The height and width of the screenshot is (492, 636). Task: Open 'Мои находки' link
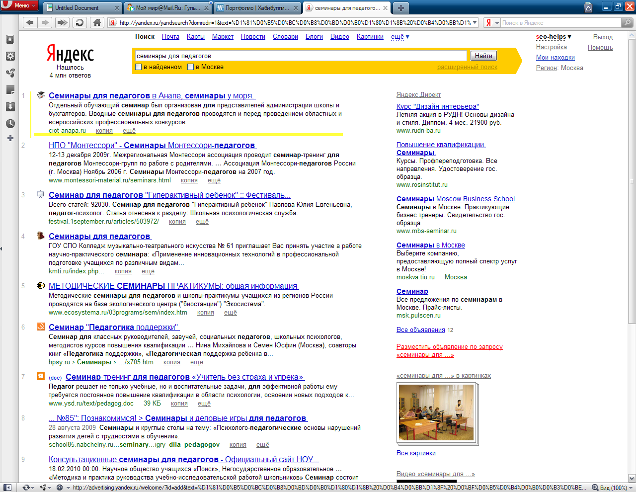click(556, 58)
